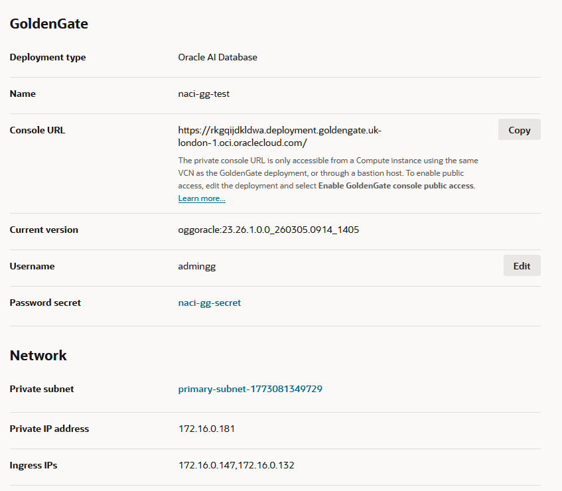
Task: Select the private IP address 172.16.0.181
Action: 206,429
